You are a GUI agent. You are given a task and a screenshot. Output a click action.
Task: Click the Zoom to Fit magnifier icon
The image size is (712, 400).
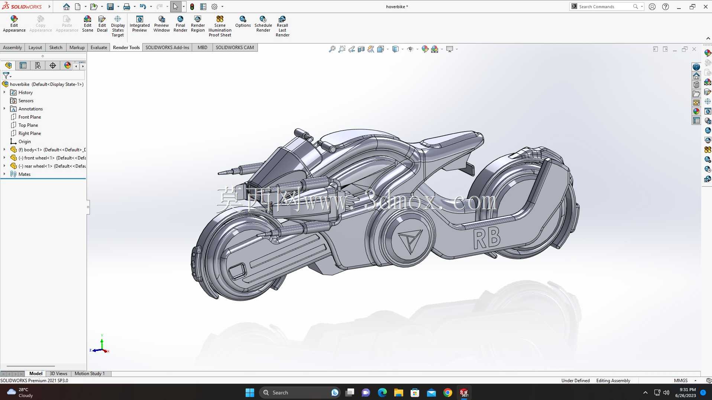pyautogui.click(x=332, y=49)
